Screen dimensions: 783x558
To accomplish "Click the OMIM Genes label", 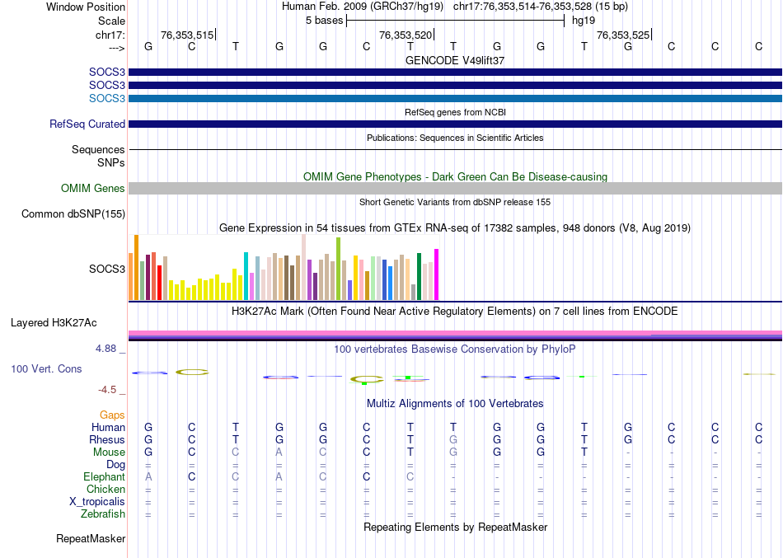I will point(92,188).
